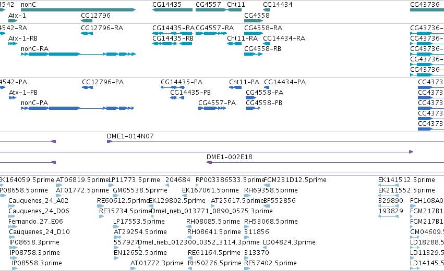Select the nonC gene label

28,5
